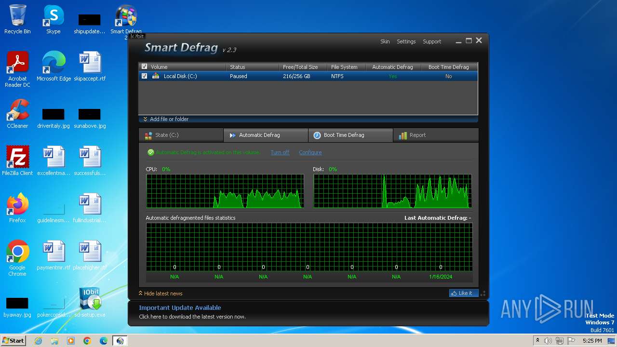This screenshot has width=617, height=347.
Task: Select the Smart Defrag taskbar button
Action: 120,341
